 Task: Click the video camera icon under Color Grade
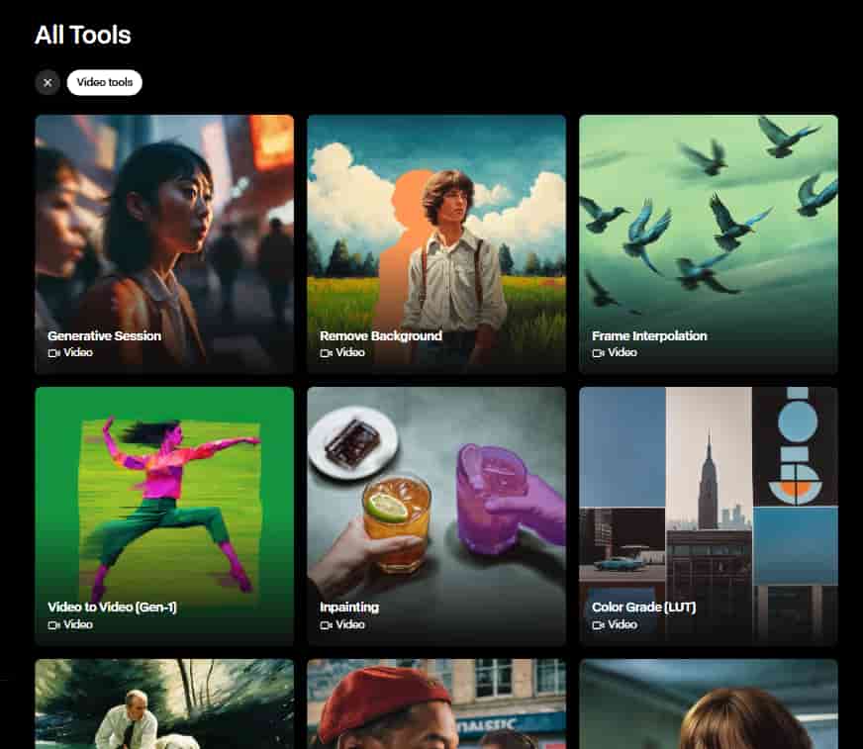(599, 625)
